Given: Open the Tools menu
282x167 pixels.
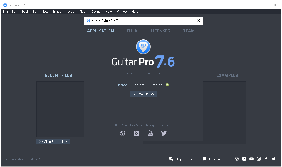Looking at the screenshot, I should pos(84,12).
